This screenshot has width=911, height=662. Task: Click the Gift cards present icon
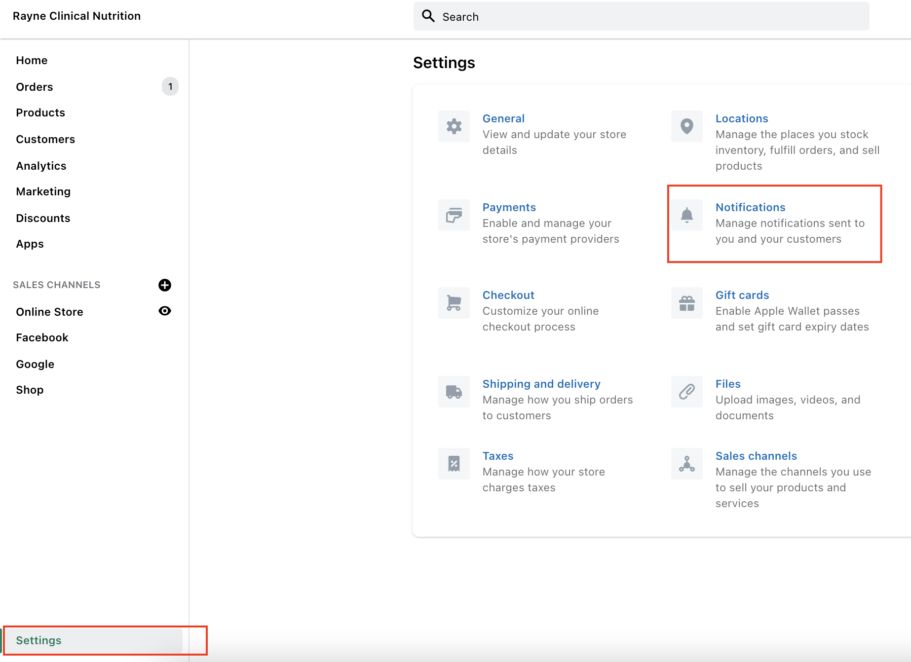click(686, 303)
